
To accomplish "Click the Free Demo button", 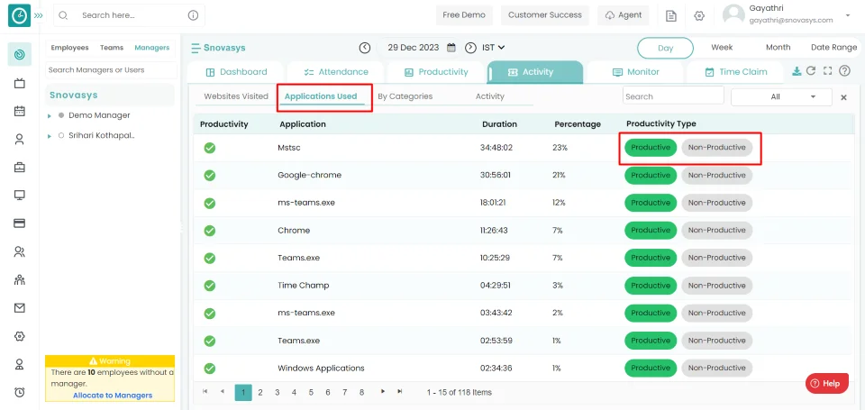I will (463, 15).
